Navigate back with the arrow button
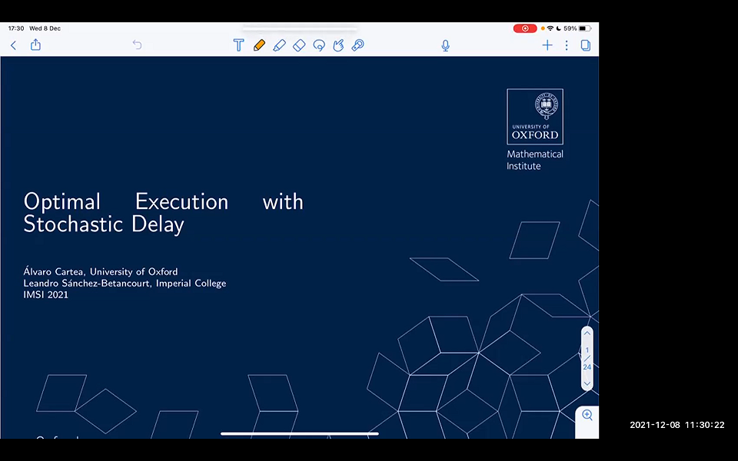This screenshot has width=738, height=461. [13, 45]
